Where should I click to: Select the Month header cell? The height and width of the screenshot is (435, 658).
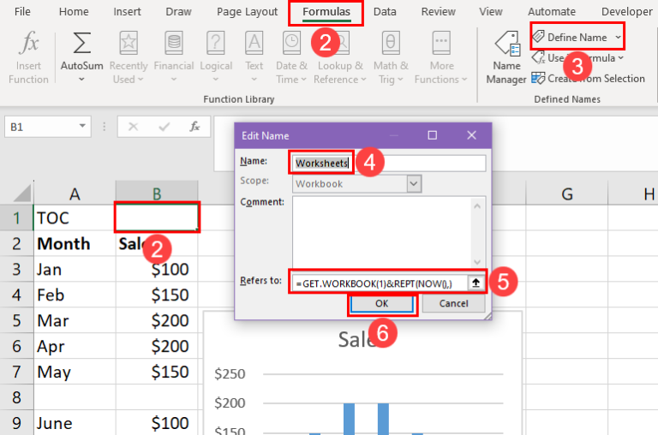(75, 243)
